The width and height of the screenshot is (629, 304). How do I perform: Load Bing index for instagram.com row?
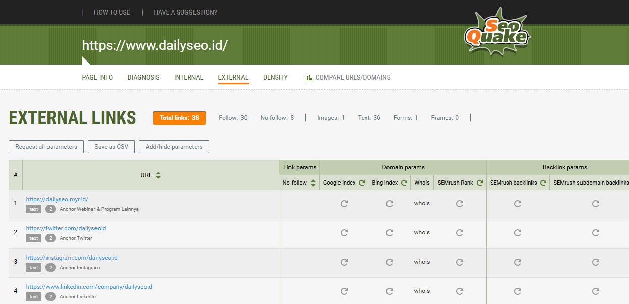pos(390,262)
